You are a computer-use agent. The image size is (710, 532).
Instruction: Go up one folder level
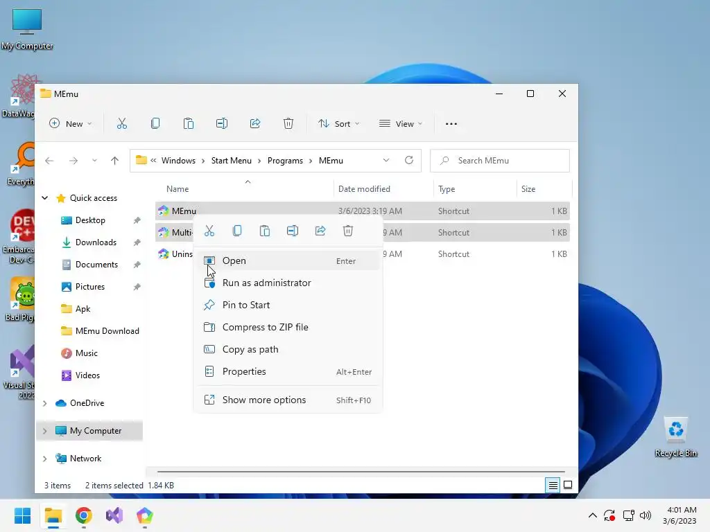coord(114,161)
